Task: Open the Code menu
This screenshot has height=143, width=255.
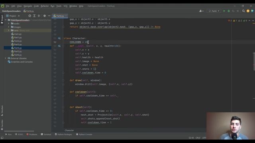Action: 36,6
